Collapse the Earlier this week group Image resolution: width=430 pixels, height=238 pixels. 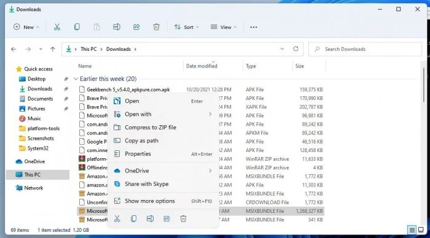tap(76, 79)
